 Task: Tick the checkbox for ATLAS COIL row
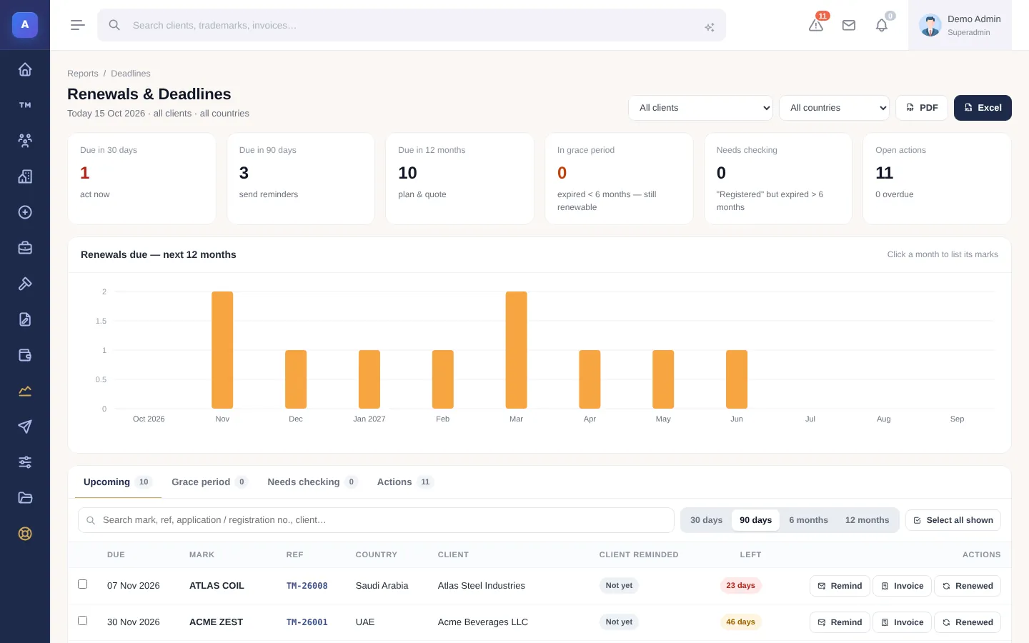[82, 584]
